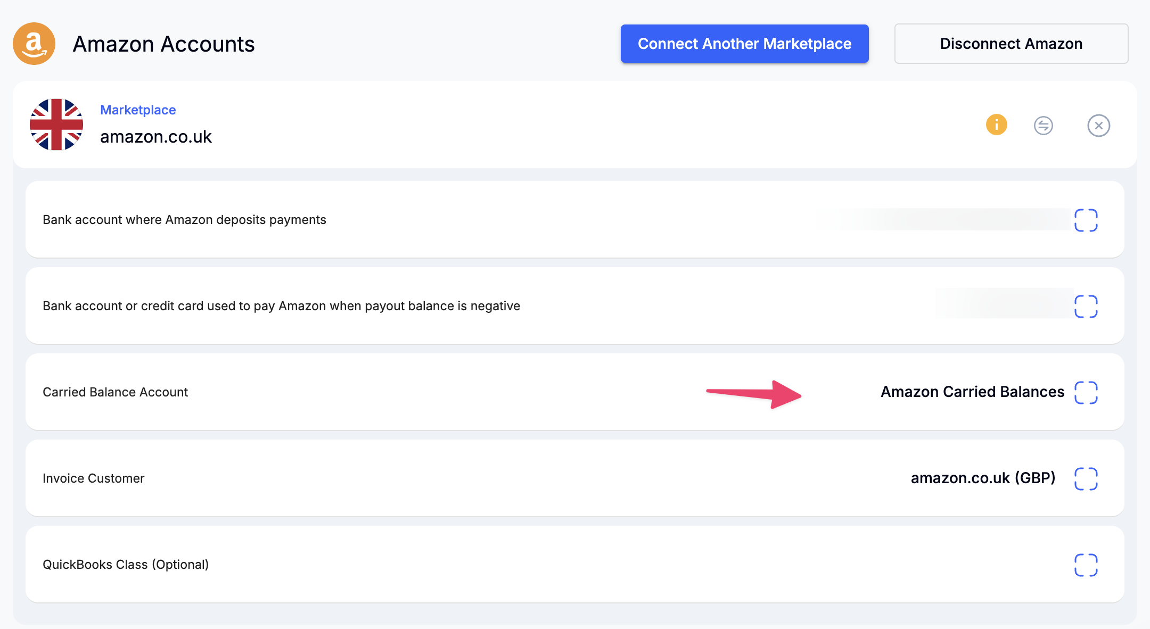Click the QuickBooks Class (Optional) label
Screen dimensions: 1150x629
coord(126,565)
